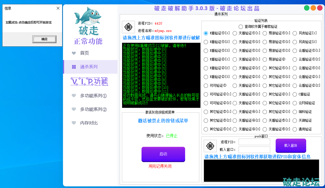Click the diamond icon beside 内存对比
325x188 pixels.
pyautogui.click(x=74, y=123)
